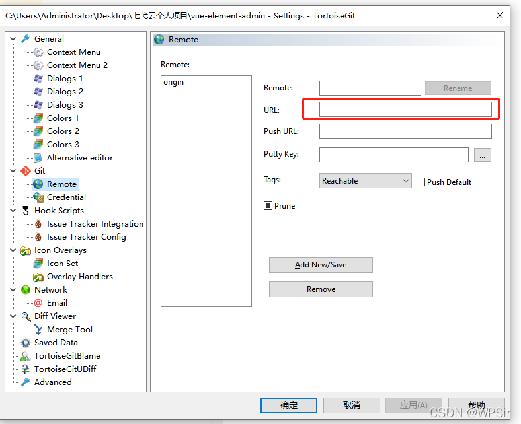The height and width of the screenshot is (424, 521).
Task: Focus the URL input field
Action: (x=405, y=109)
